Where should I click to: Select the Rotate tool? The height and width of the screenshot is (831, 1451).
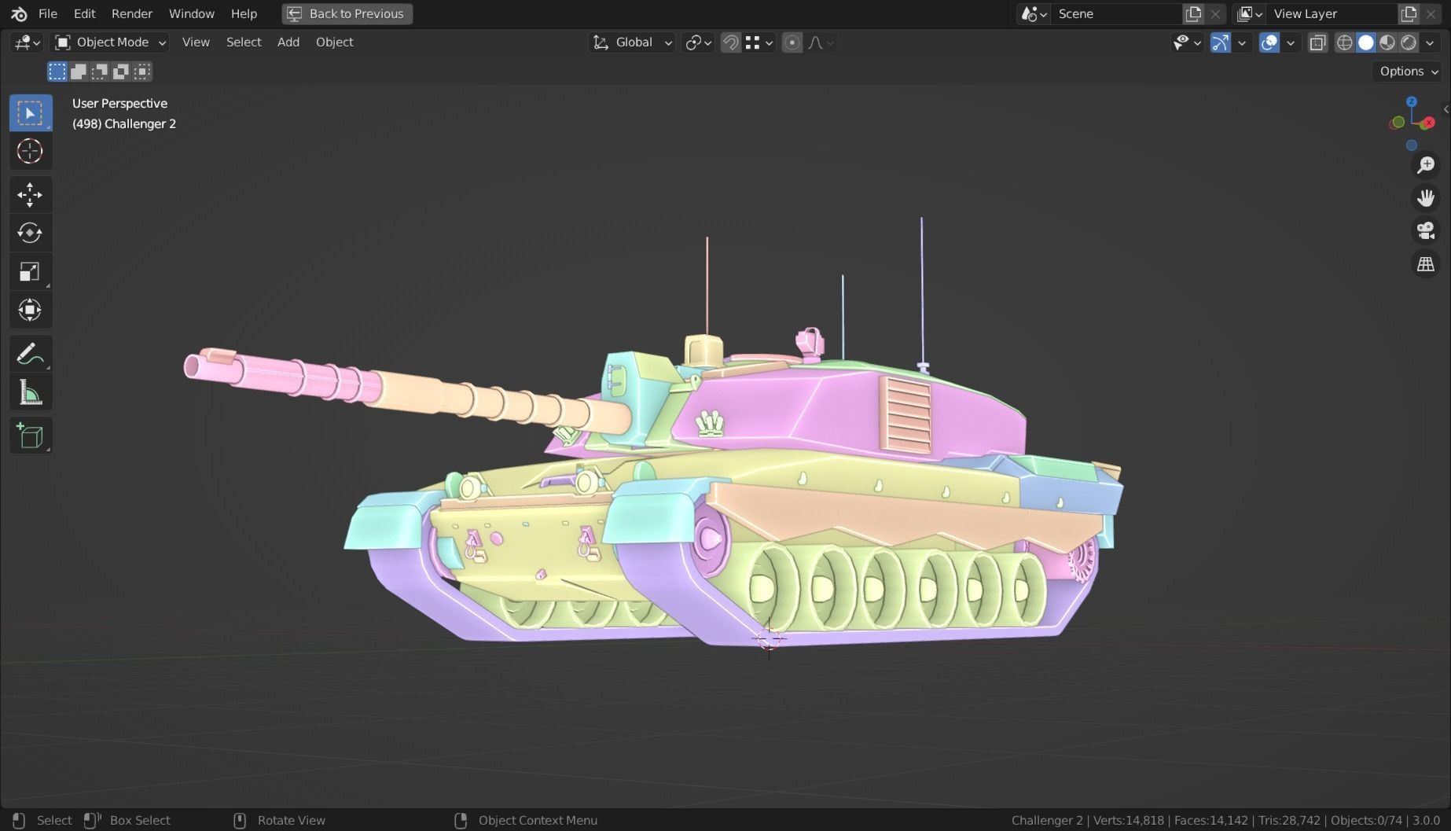pyautogui.click(x=30, y=233)
